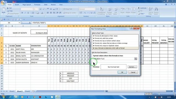
Task: Click the Windows Start button
Action: tap(3, 97)
